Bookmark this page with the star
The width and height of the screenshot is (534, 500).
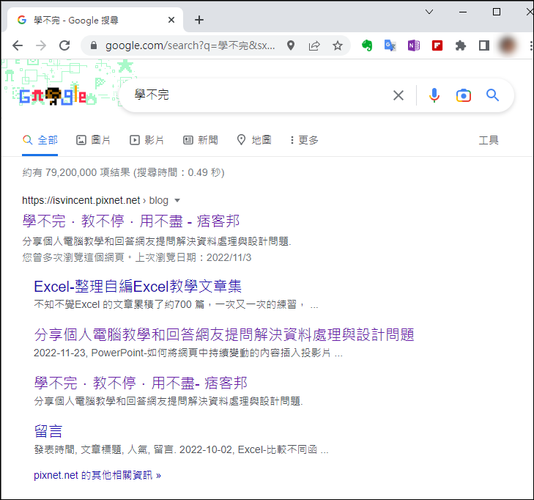pyautogui.click(x=338, y=45)
